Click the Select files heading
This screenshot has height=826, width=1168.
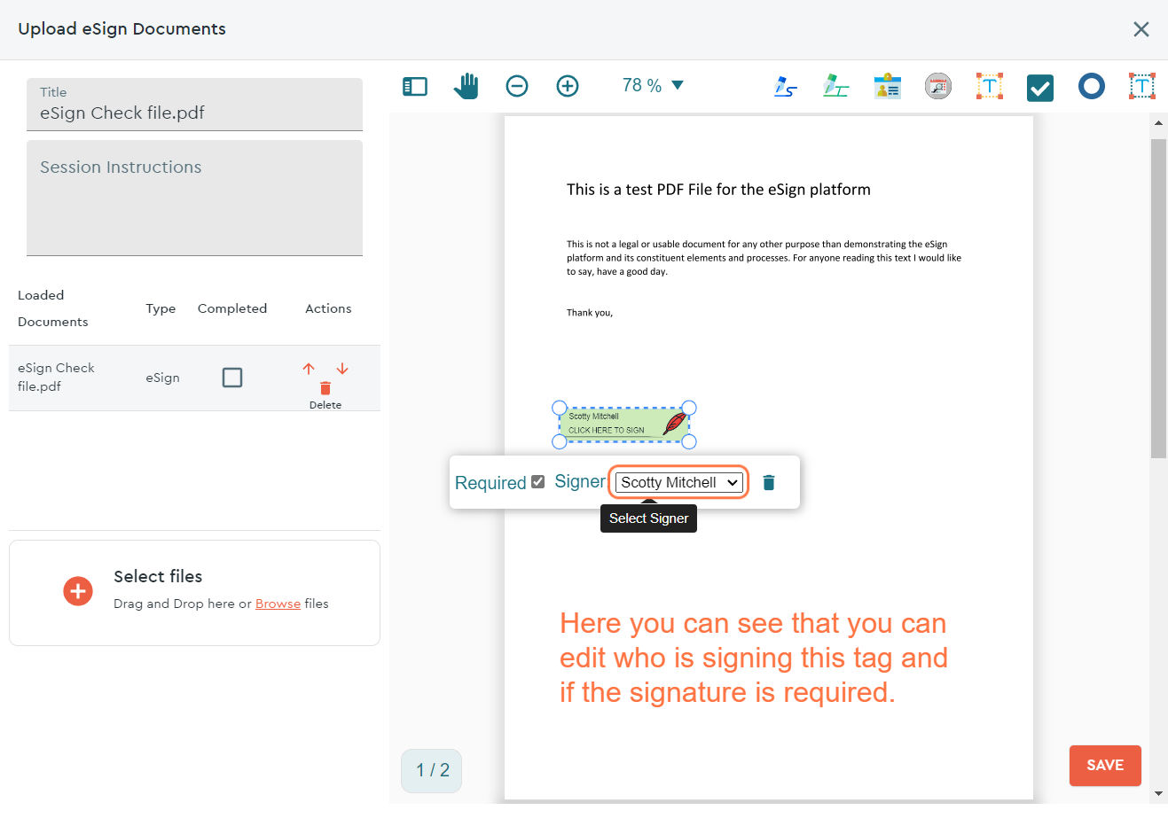[158, 576]
